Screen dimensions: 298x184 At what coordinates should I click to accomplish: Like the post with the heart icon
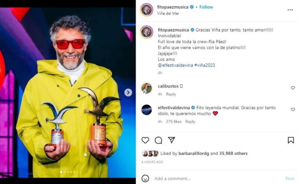[145, 140]
